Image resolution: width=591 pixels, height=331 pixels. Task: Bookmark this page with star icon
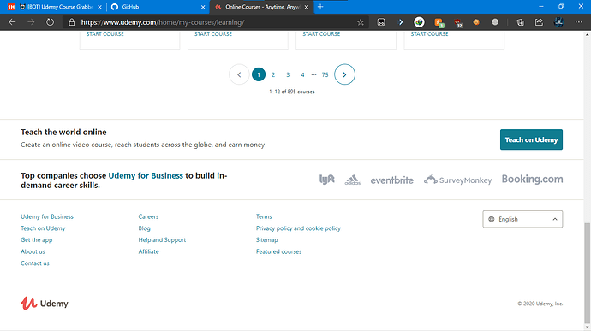[361, 22]
